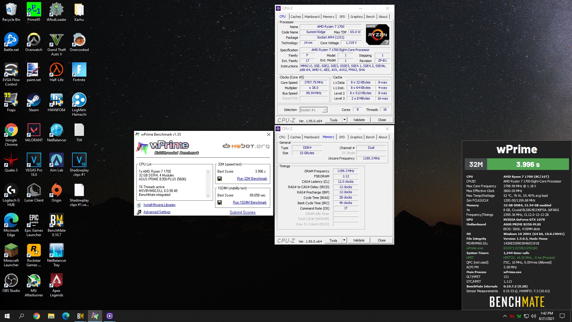Click Validate button in lower CPU-Z window

coord(359,240)
